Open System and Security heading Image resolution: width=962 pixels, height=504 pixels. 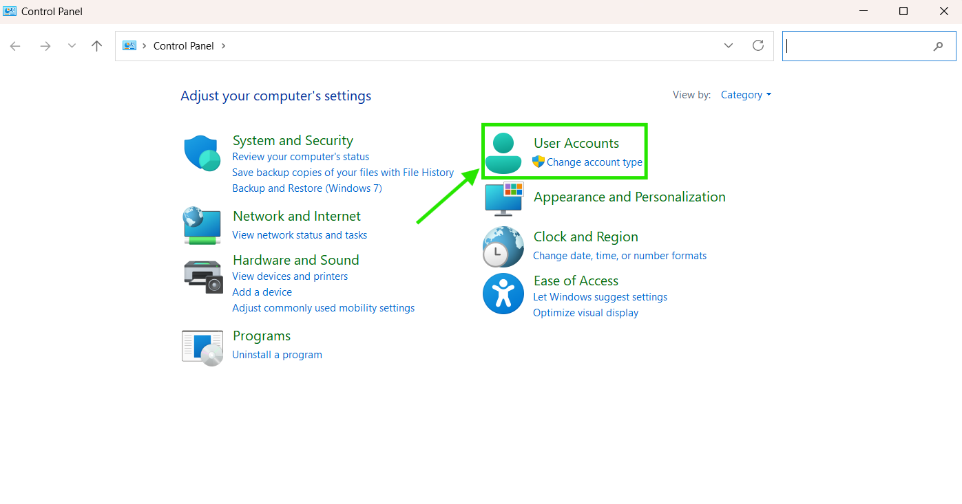293,140
